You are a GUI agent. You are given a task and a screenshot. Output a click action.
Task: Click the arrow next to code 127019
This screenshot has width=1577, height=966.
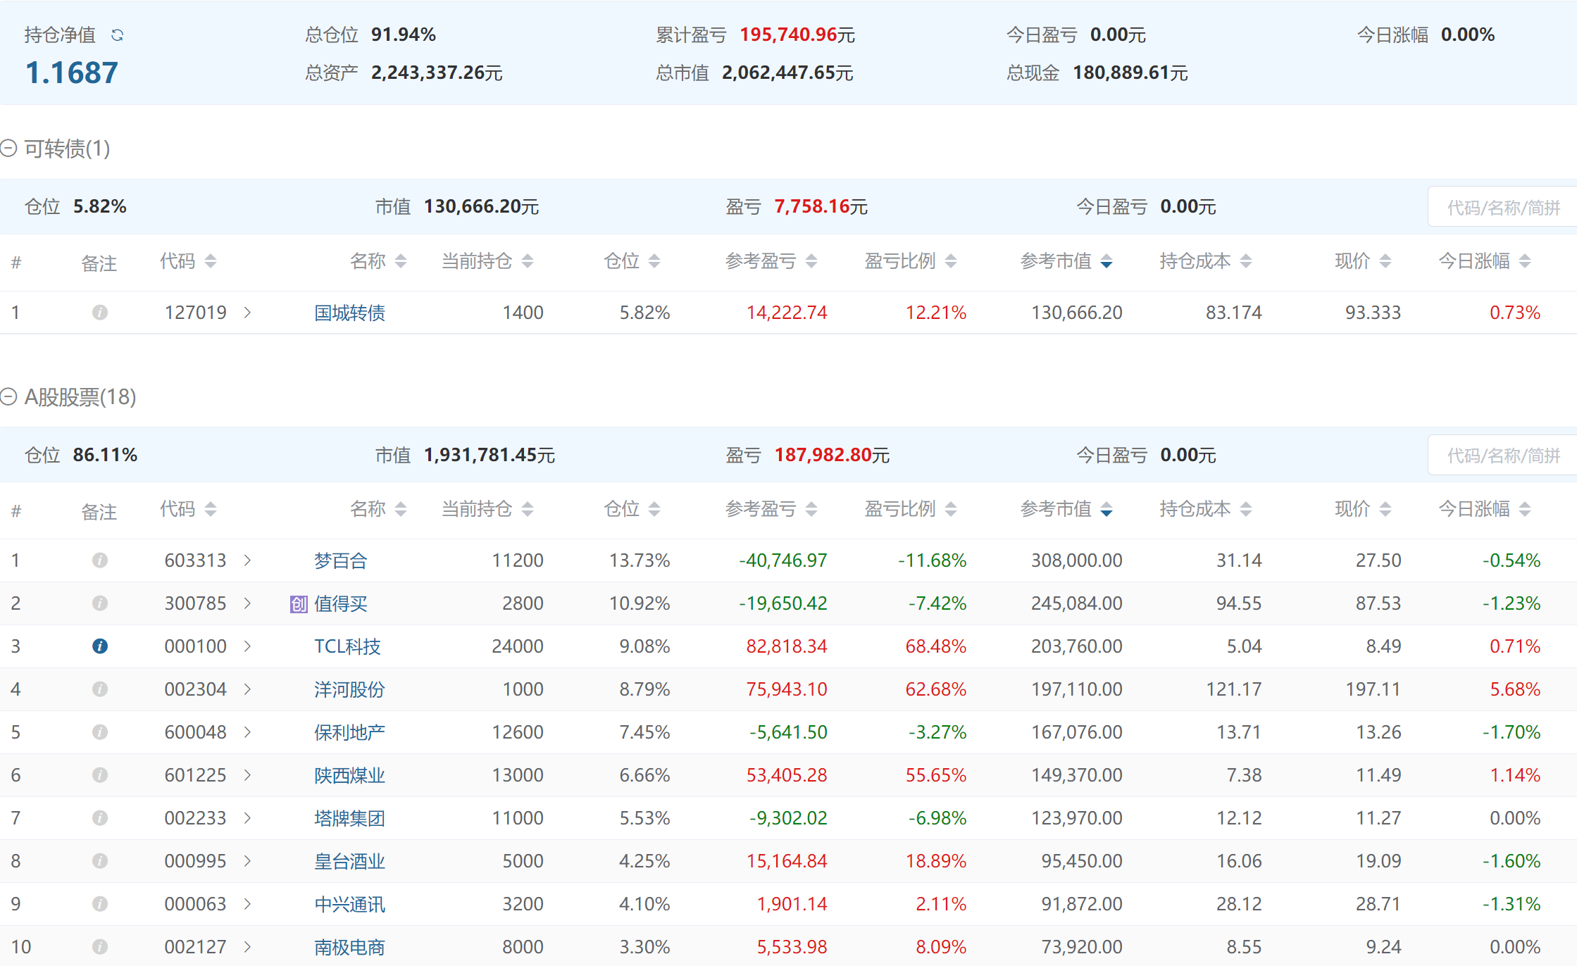(248, 313)
